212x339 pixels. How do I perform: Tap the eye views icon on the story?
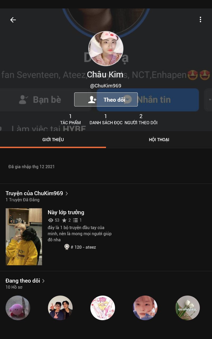(51, 220)
